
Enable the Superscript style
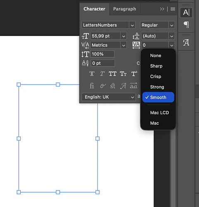click(x=134, y=74)
